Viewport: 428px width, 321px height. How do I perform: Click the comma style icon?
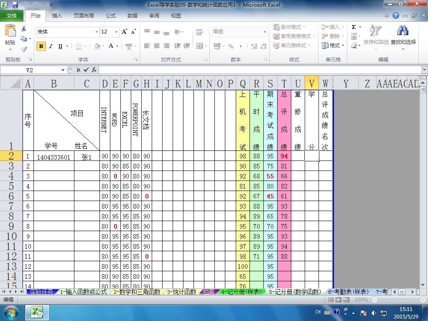pos(240,46)
